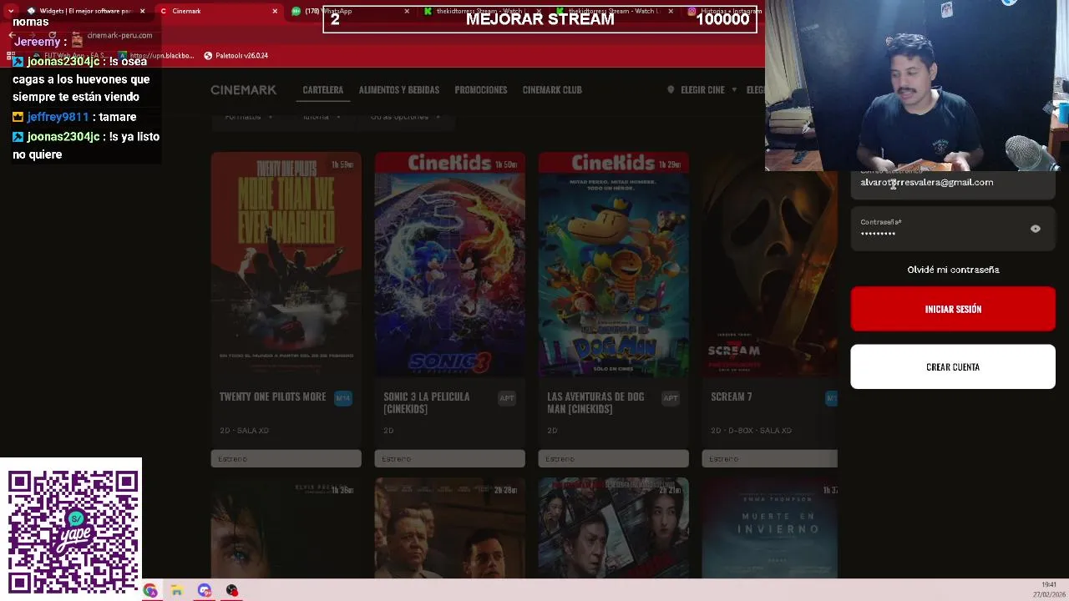This screenshot has width=1069, height=601.
Task: Open the Scream 7 movie poster
Action: pyautogui.click(x=769, y=265)
